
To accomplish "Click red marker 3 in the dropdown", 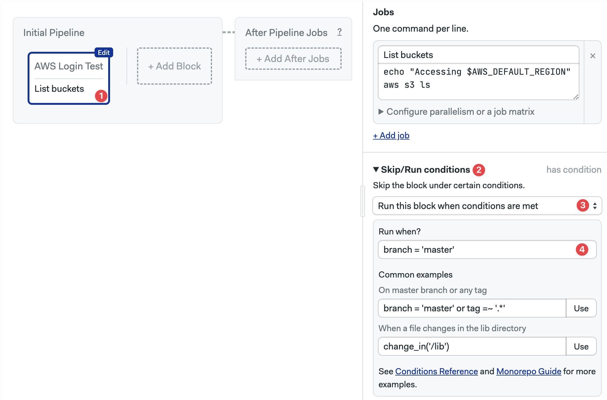I will (583, 205).
